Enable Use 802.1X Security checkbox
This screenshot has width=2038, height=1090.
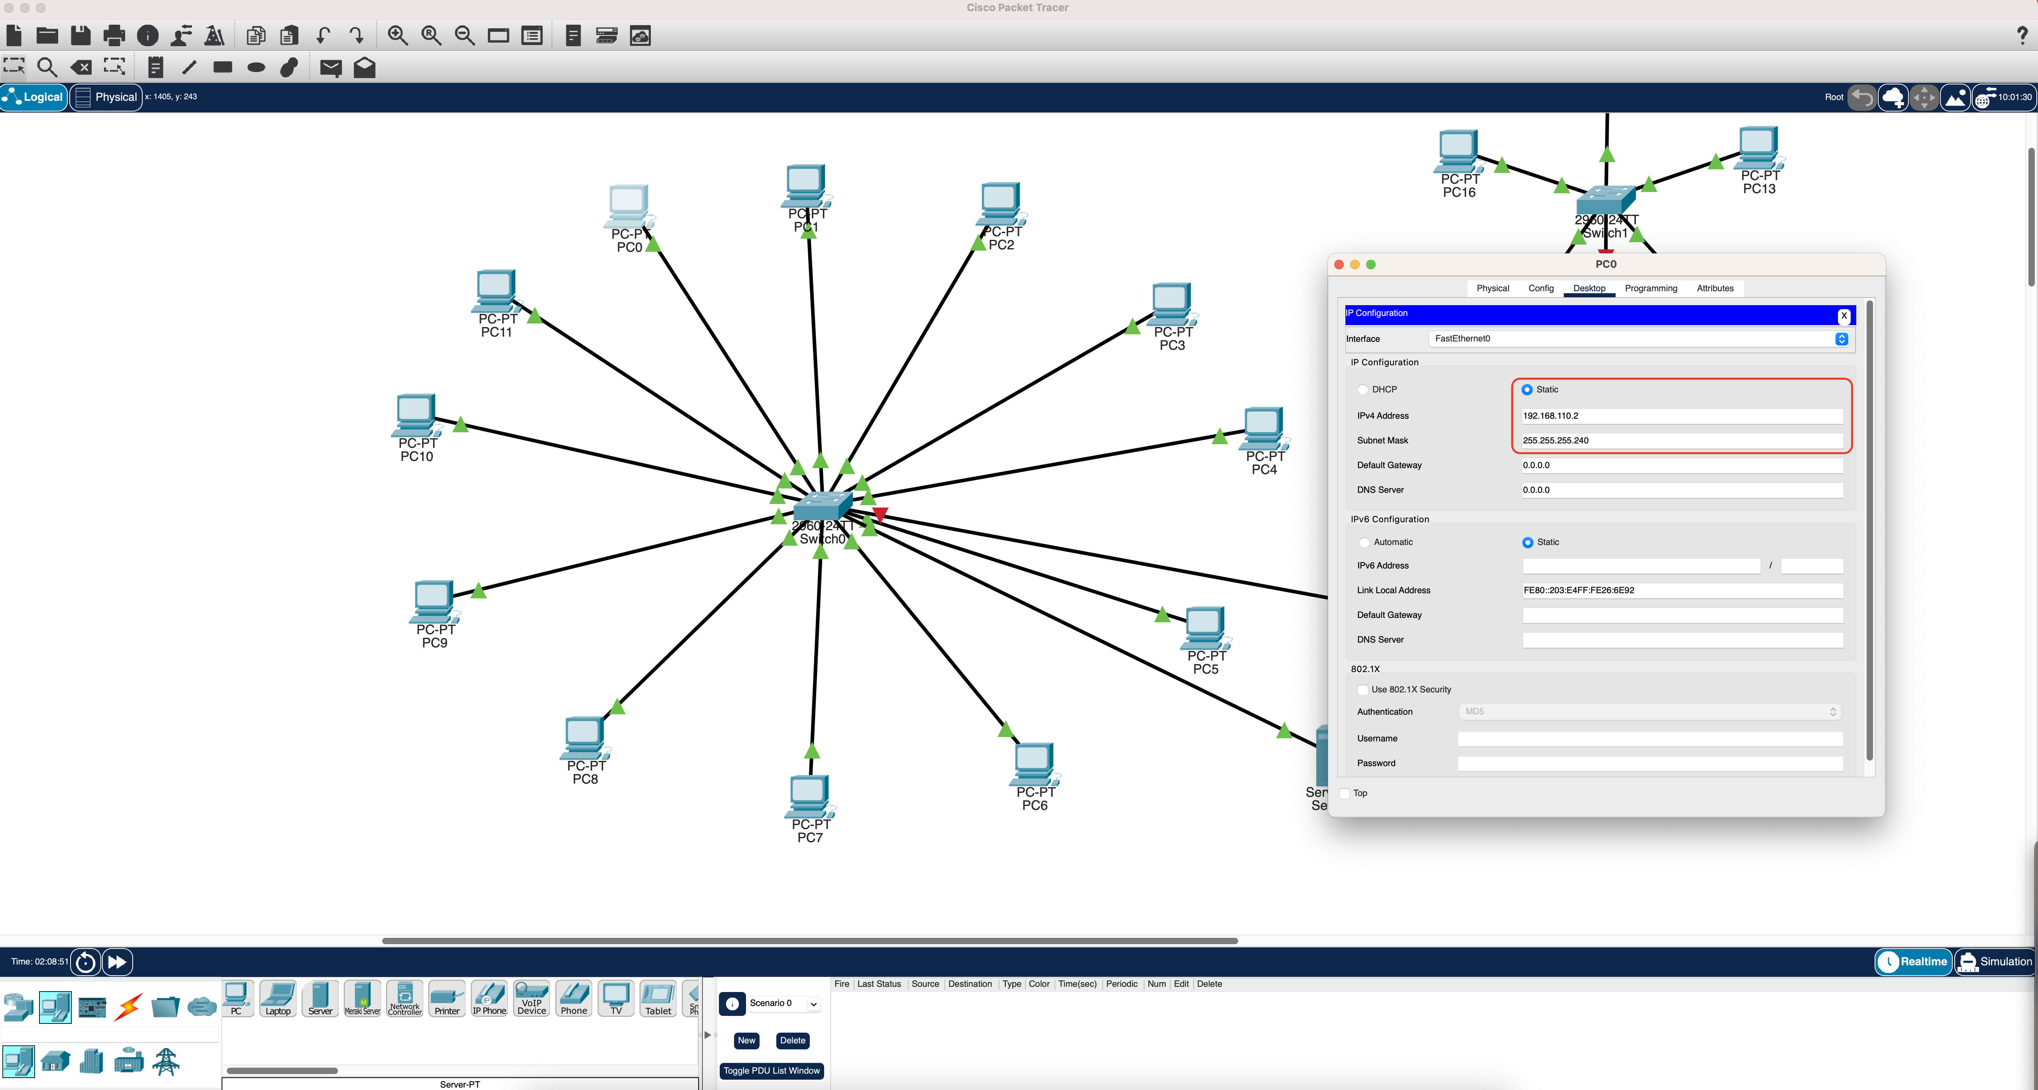(x=1363, y=690)
